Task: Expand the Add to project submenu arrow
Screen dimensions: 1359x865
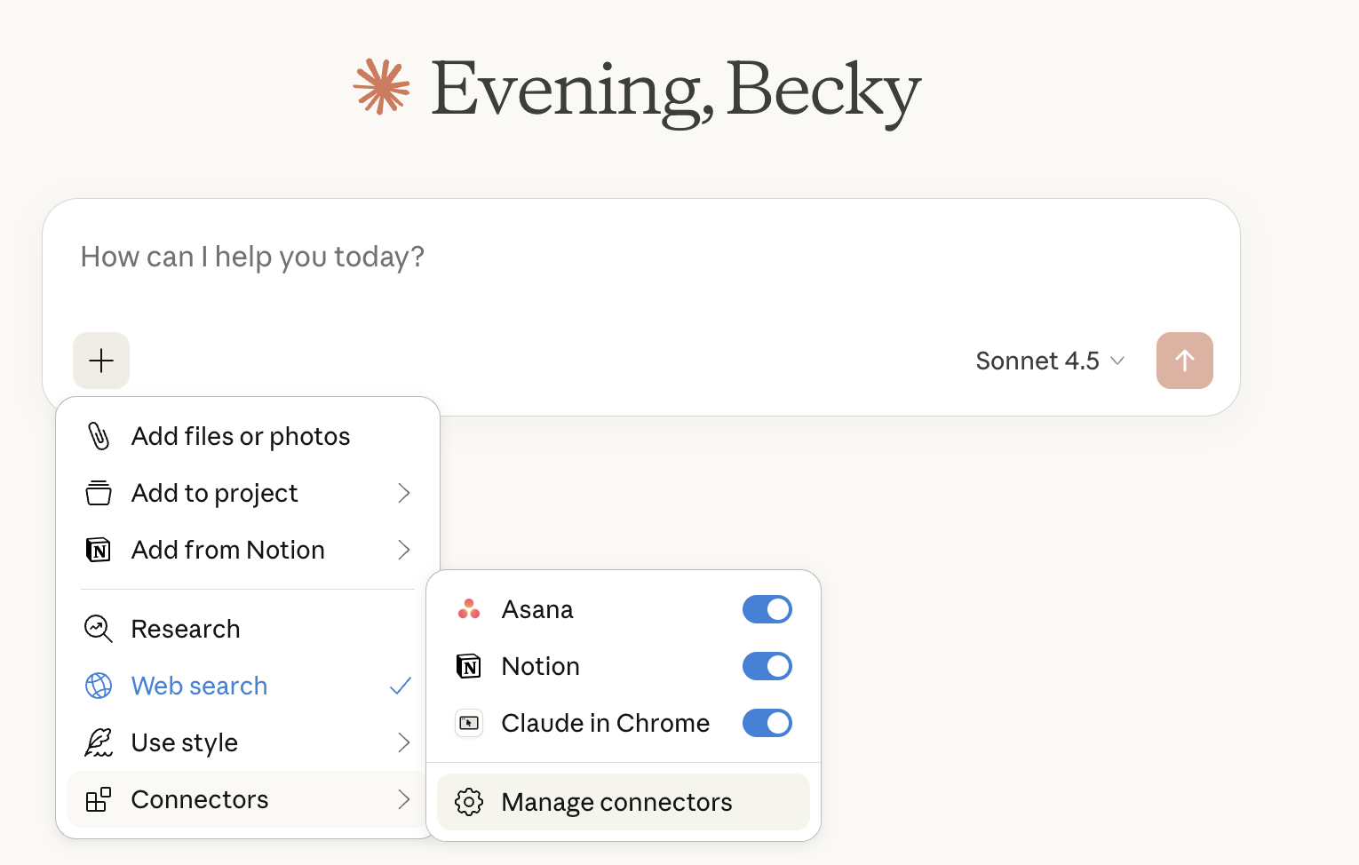Action: [x=404, y=493]
